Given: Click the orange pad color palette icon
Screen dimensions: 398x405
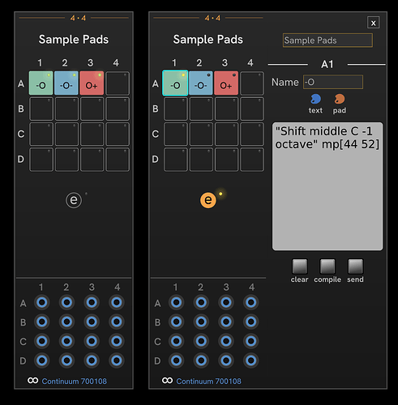Looking at the screenshot, I should click(340, 99).
